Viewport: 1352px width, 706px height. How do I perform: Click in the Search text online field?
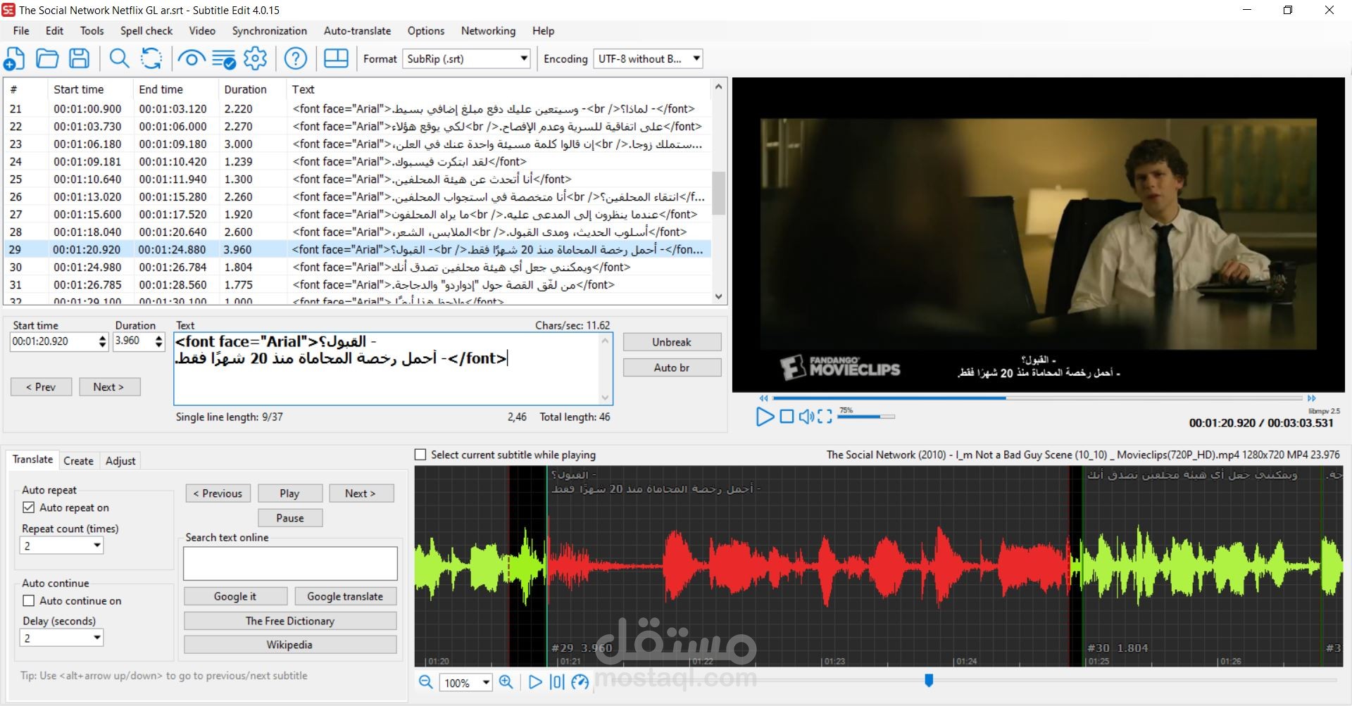(x=290, y=564)
